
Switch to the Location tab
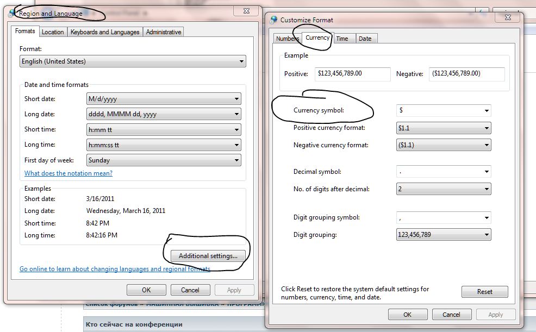53,32
